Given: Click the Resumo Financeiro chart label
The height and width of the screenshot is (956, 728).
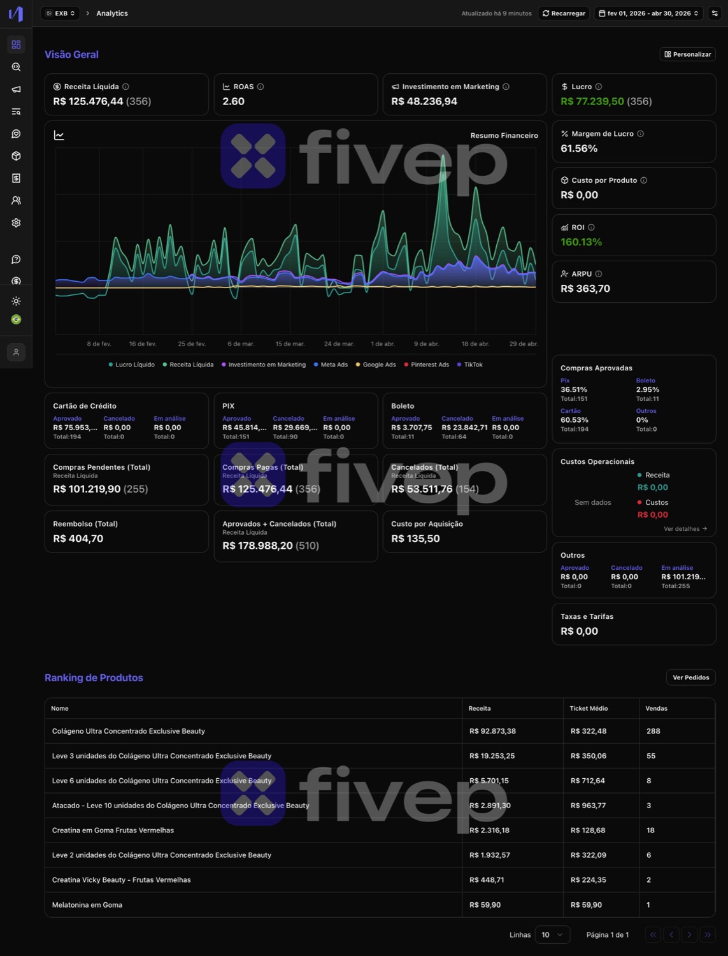Looking at the screenshot, I should [x=504, y=136].
